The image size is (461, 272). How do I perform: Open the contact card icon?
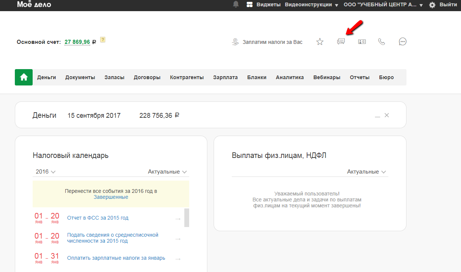(x=362, y=42)
